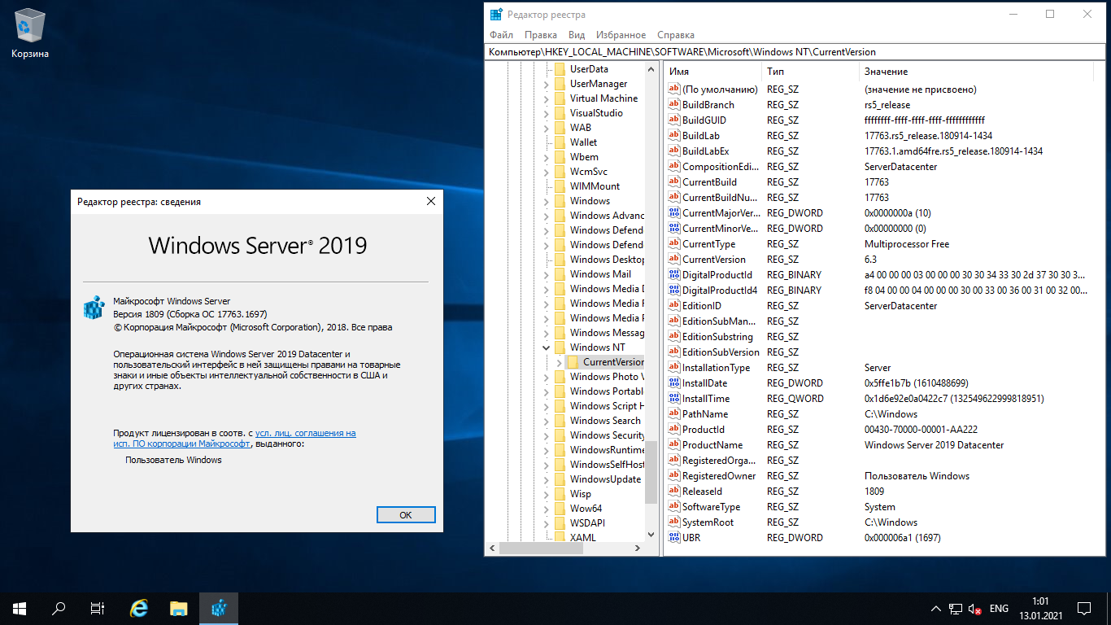Expand the CurrentVersion tree node
The height and width of the screenshot is (625, 1111).
click(560, 362)
